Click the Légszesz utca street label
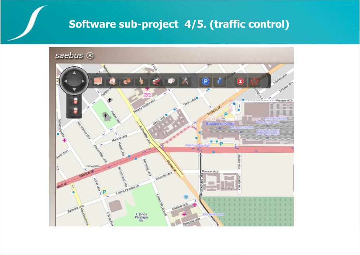360x255 pixels. click(164, 176)
